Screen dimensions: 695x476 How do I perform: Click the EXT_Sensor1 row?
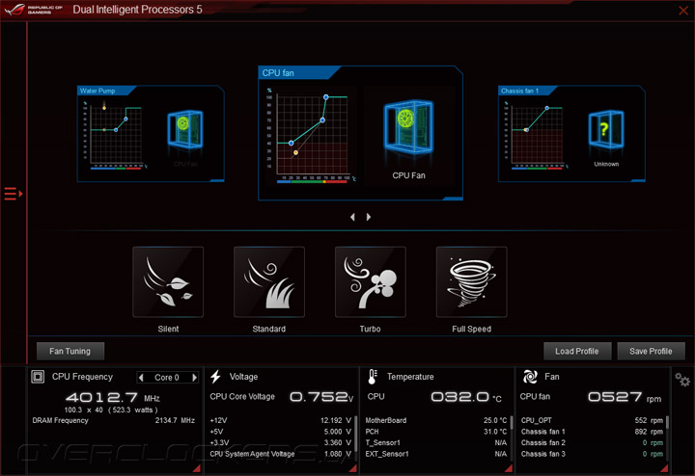pos(435,454)
